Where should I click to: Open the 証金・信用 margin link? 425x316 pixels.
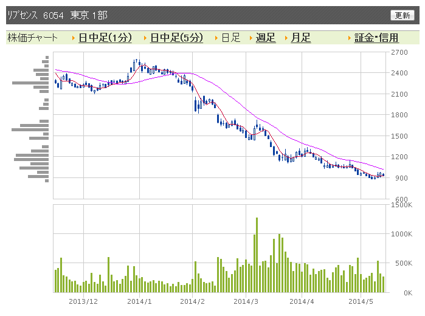[376, 38]
